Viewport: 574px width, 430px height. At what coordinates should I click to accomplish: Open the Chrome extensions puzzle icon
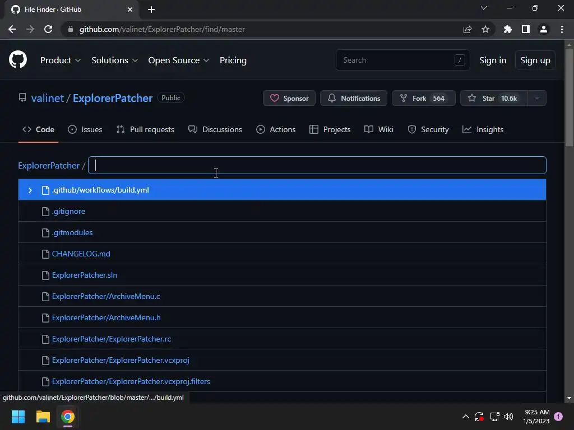click(x=507, y=29)
